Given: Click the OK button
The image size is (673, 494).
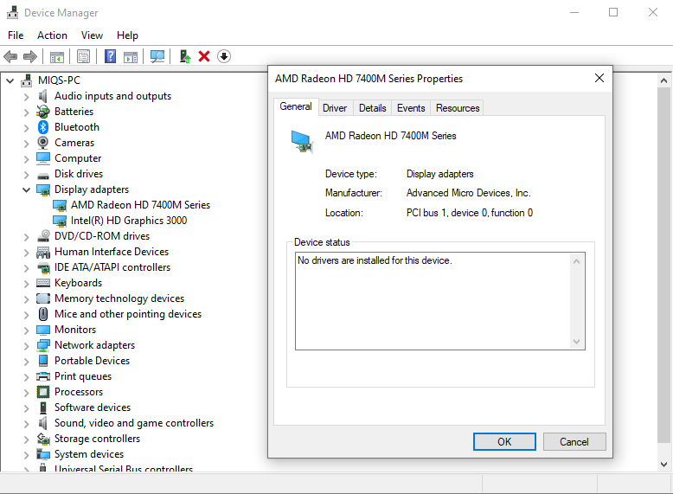Looking at the screenshot, I should pos(504,441).
